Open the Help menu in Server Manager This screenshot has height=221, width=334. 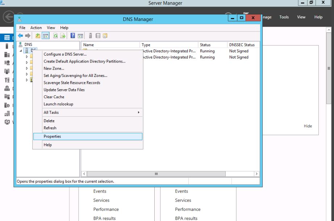click(x=318, y=17)
